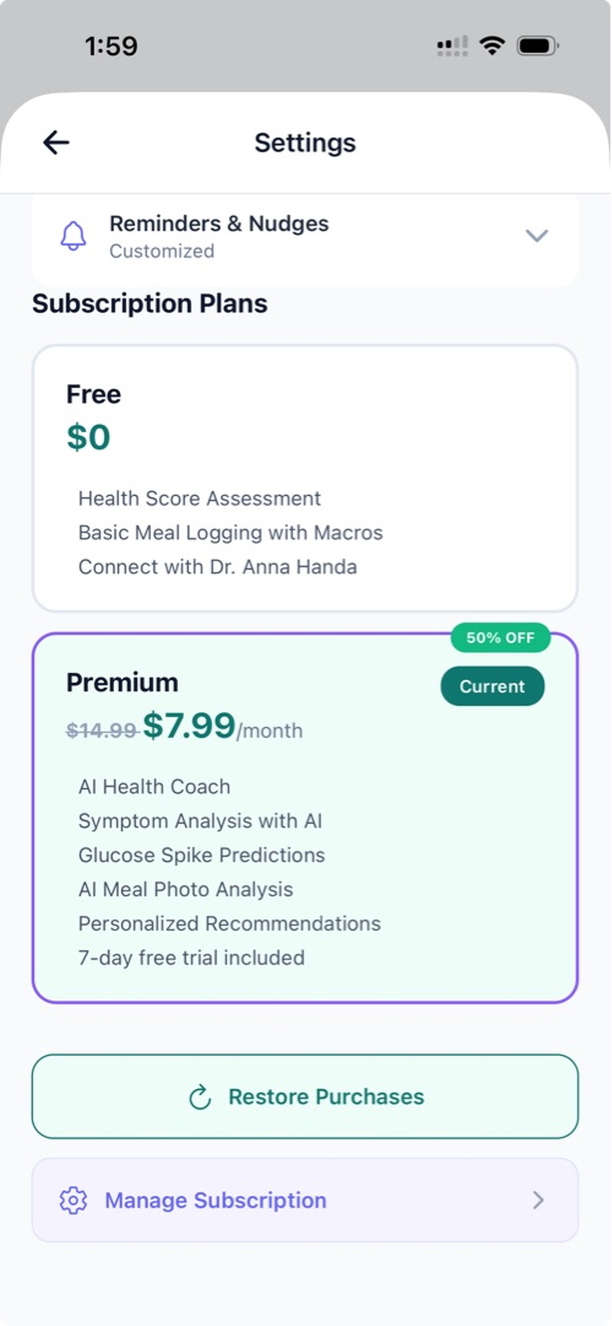Click the gear icon beside Manage Subscription

point(73,1200)
